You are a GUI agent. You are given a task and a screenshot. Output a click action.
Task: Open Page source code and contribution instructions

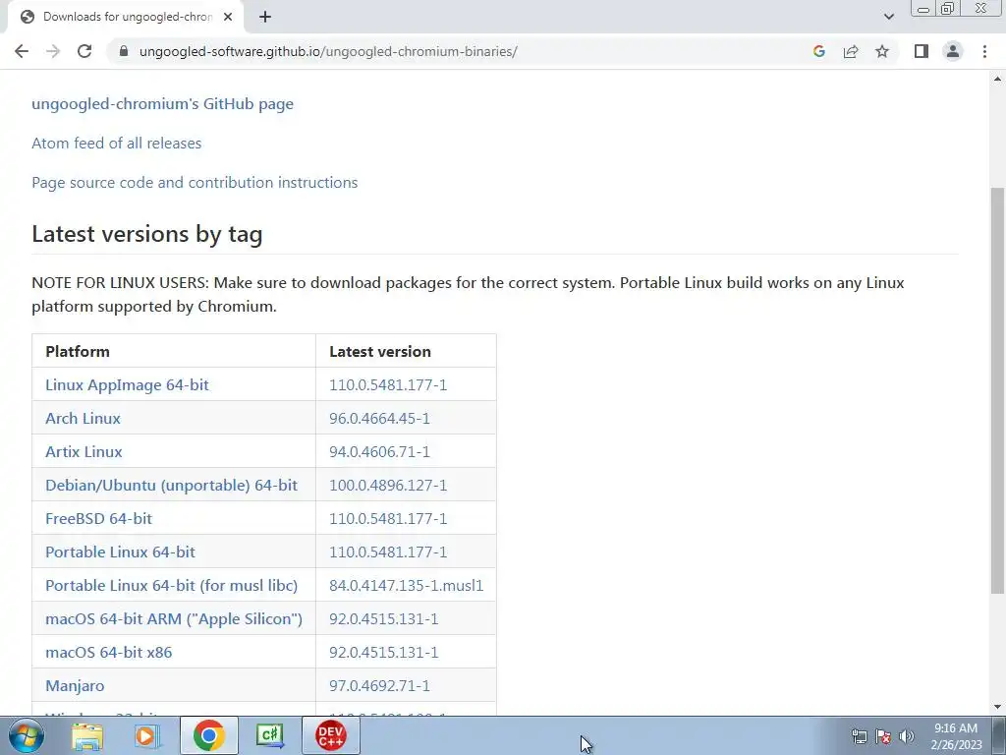(x=195, y=182)
